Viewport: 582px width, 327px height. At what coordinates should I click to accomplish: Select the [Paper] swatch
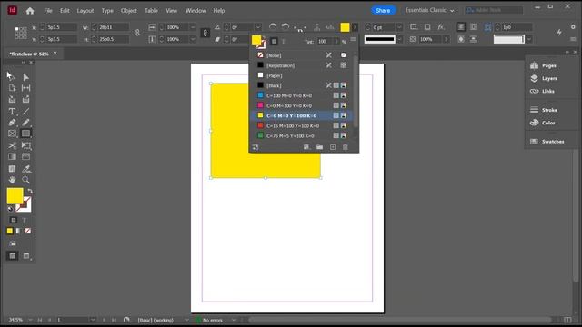click(x=302, y=75)
